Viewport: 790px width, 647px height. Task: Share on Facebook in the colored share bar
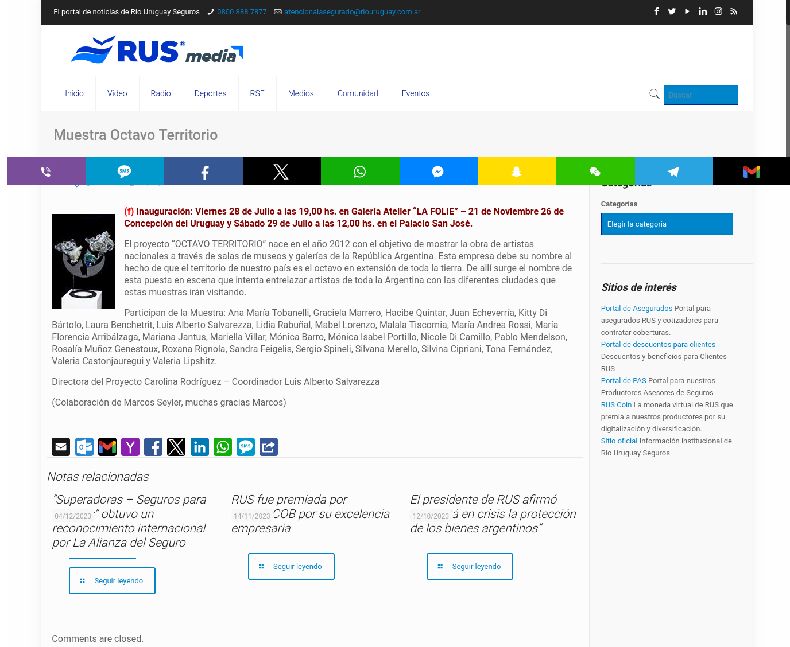(x=203, y=171)
